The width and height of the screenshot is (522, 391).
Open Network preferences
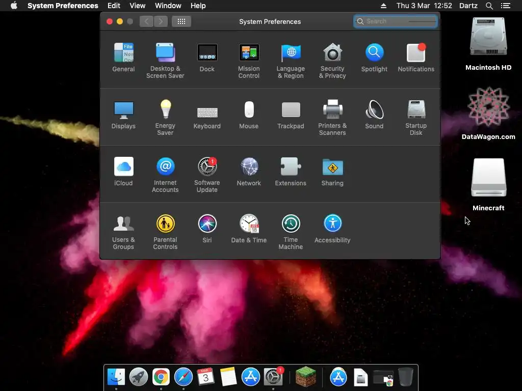pos(249,172)
